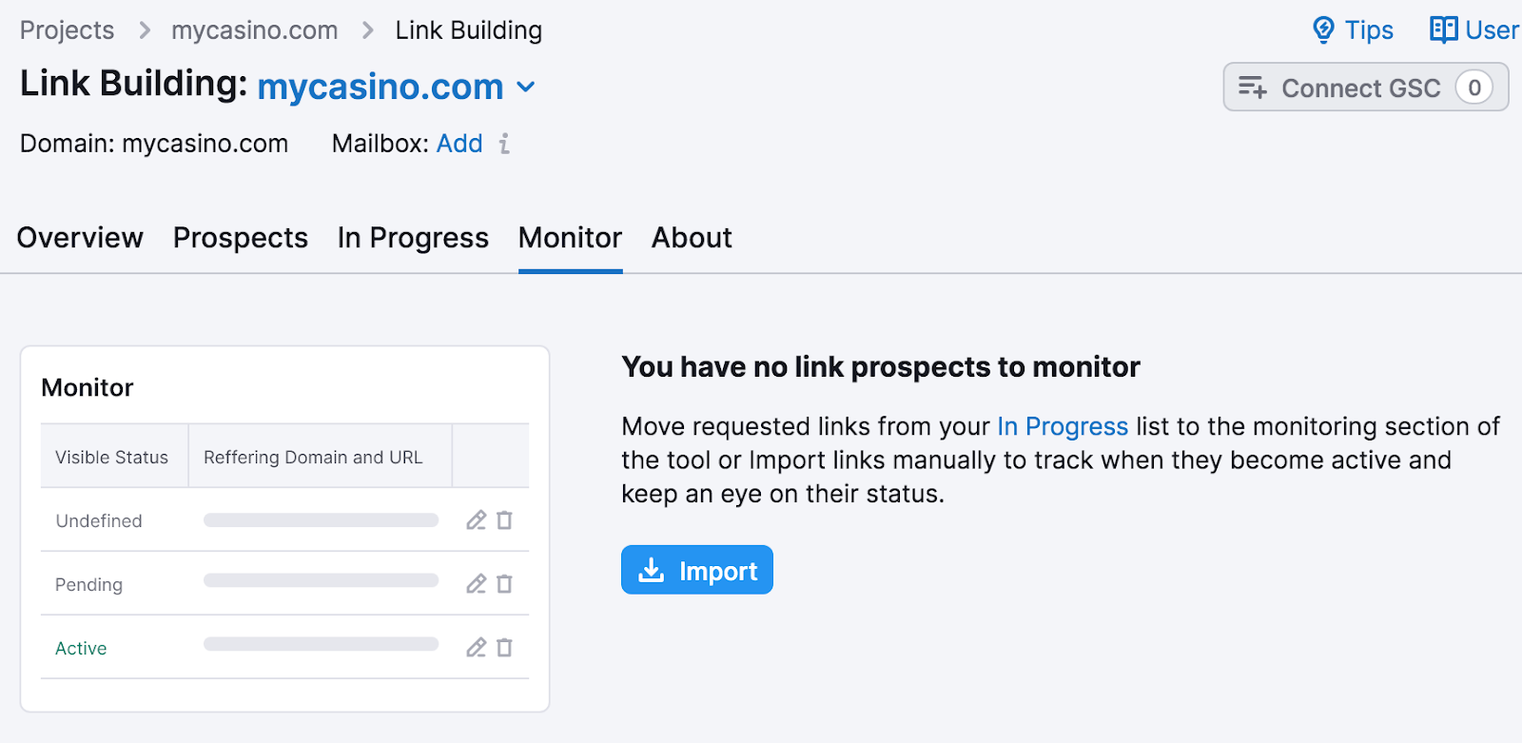Switch to the In Progress tab

[x=413, y=238]
